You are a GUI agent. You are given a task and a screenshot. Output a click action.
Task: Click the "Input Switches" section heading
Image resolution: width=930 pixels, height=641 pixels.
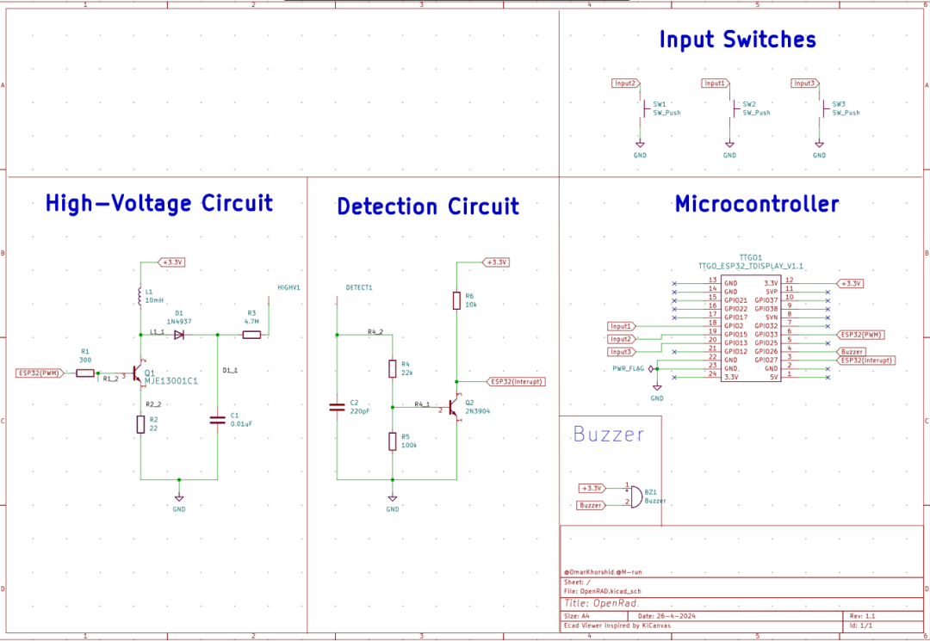[x=738, y=39]
